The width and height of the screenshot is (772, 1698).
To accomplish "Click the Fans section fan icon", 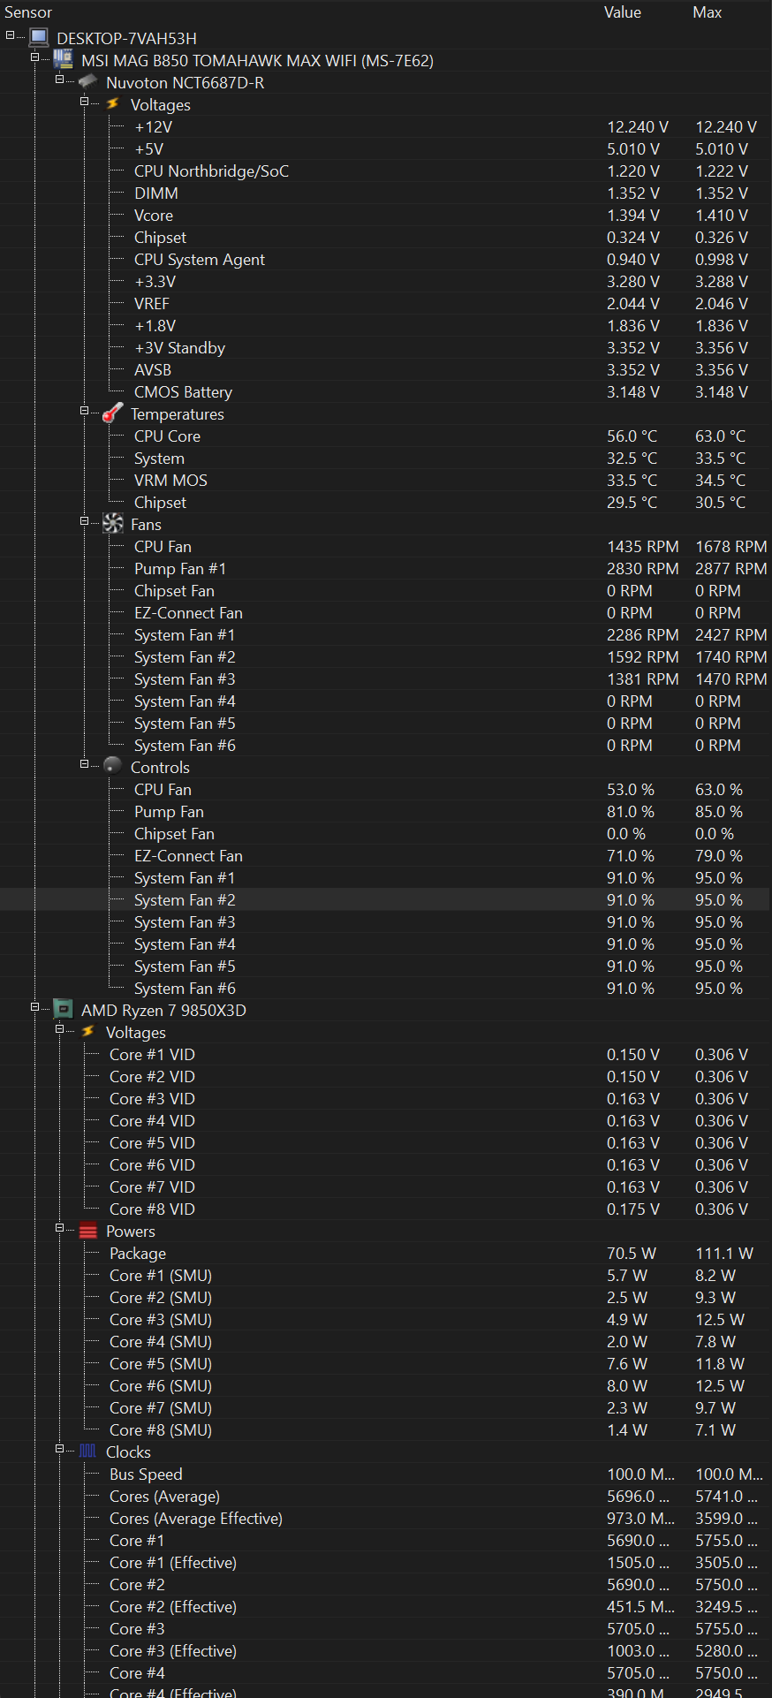I will [x=112, y=524].
